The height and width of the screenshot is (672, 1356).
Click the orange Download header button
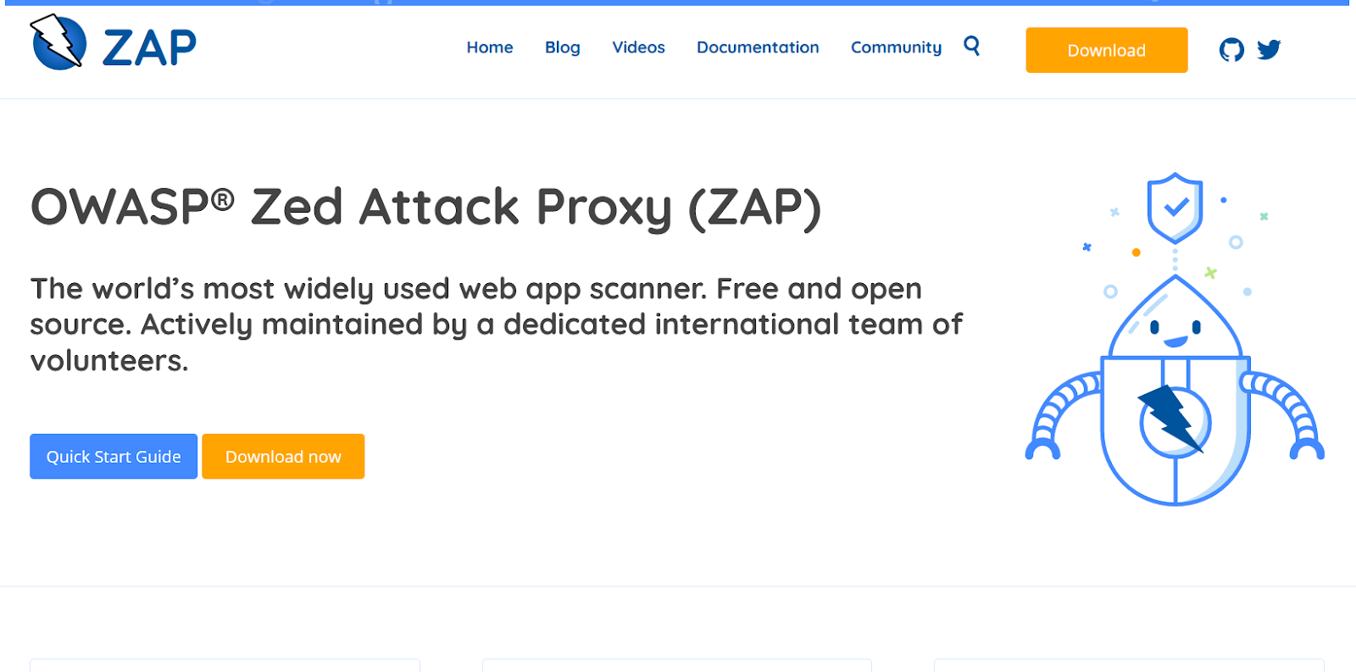coord(1106,50)
